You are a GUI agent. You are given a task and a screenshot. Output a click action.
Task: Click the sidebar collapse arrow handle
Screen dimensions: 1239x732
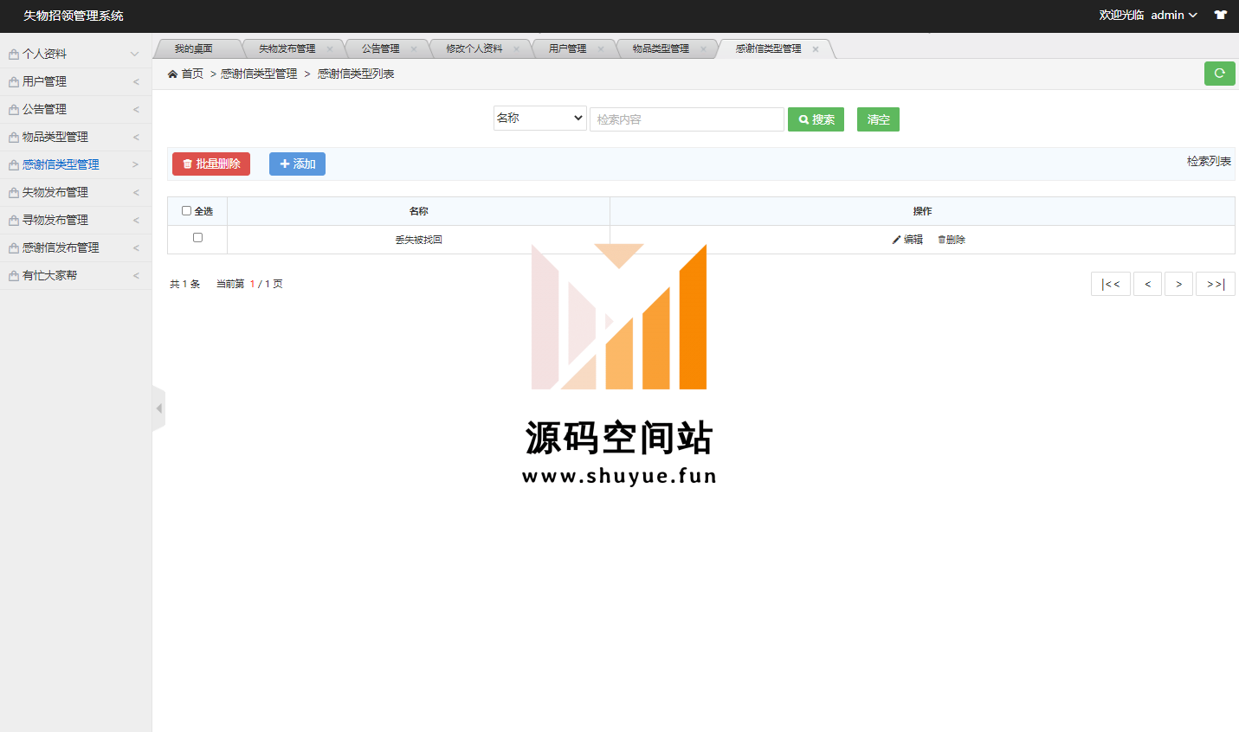[158, 408]
